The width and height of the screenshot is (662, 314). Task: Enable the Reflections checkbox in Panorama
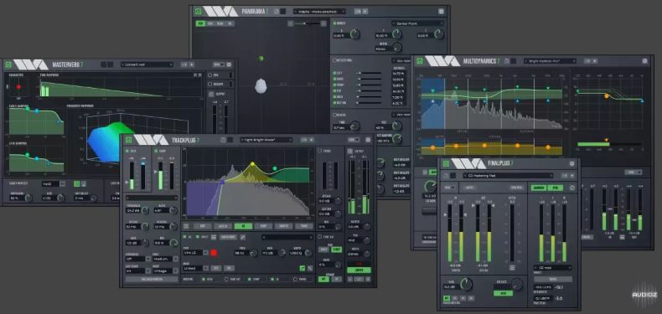336,61
